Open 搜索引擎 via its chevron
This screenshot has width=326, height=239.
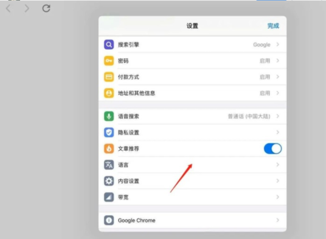pyautogui.click(x=278, y=44)
